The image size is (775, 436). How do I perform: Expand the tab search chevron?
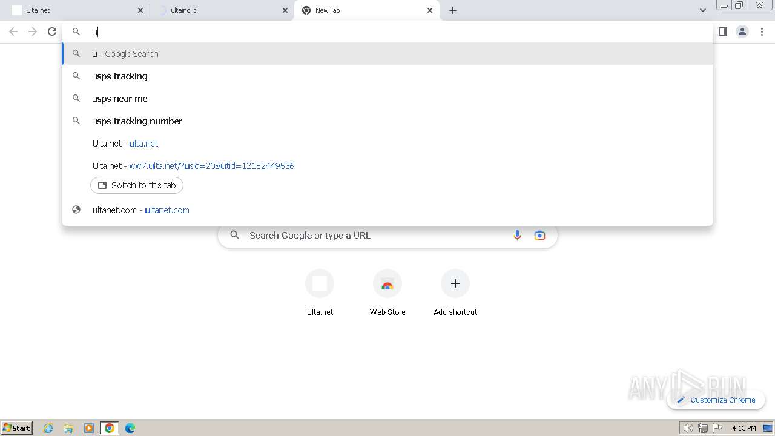(x=703, y=10)
